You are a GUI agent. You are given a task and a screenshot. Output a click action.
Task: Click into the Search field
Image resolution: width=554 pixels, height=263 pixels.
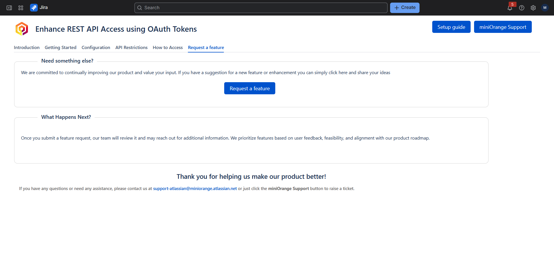pos(261,8)
